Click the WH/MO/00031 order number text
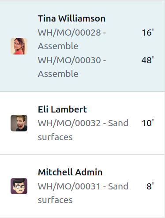The height and width of the screenshot is (218, 165). tap(69, 186)
